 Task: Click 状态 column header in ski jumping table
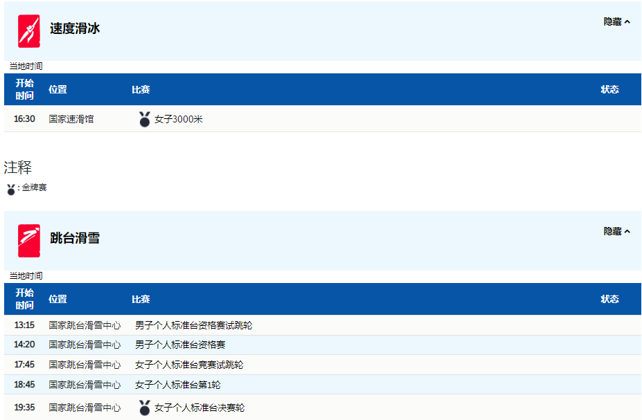609,299
